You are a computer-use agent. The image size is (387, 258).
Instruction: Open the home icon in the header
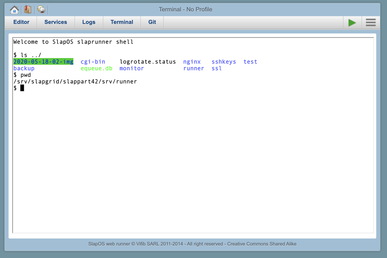pyautogui.click(x=14, y=10)
